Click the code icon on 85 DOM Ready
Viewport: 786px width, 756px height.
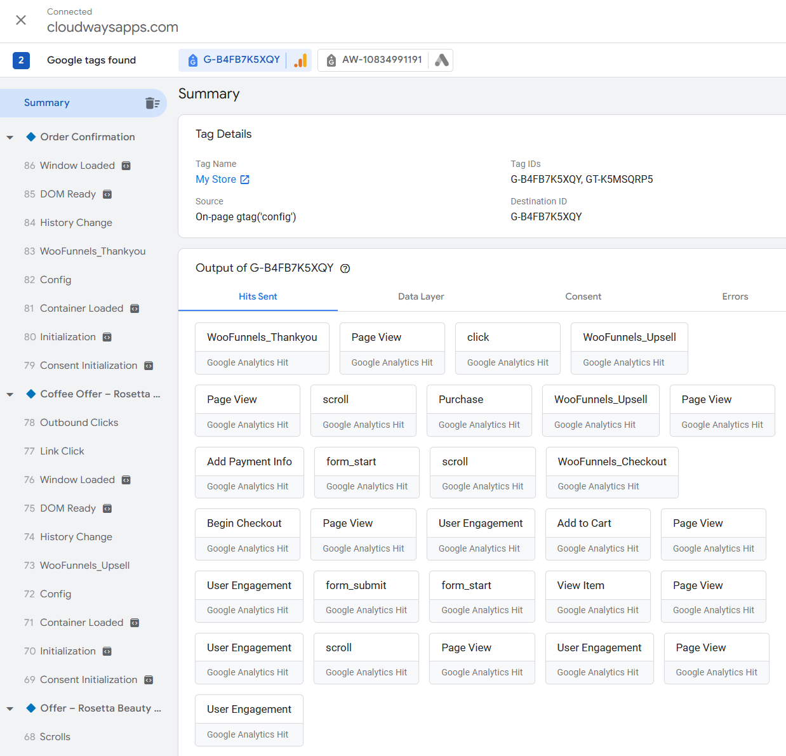pyautogui.click(x=107, y=194)
